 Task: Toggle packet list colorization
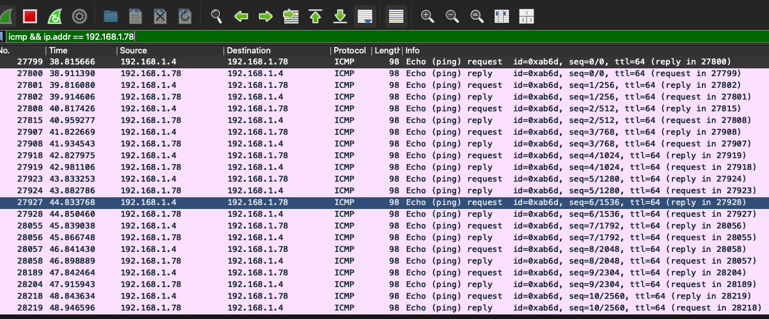click(396, 17)
